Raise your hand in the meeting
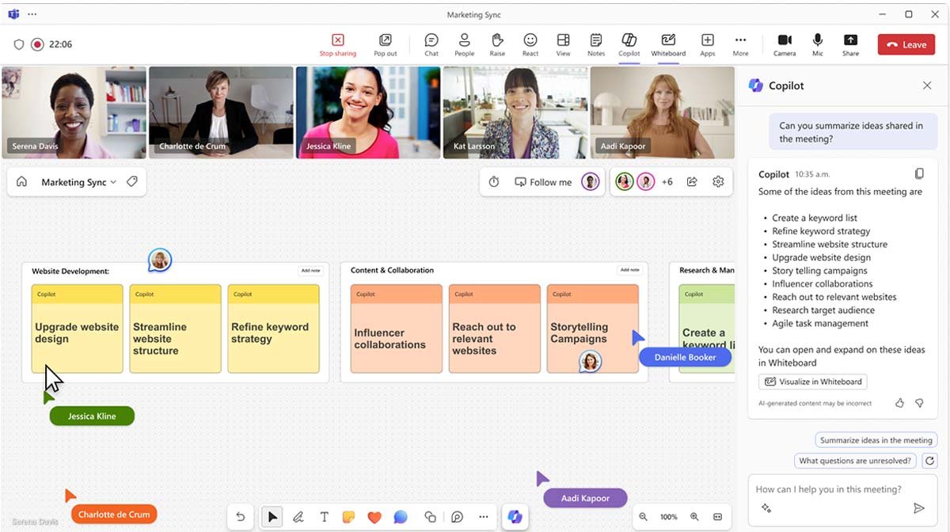The height and width of the screenshot is (532, 950). click(x=497, y=44)
